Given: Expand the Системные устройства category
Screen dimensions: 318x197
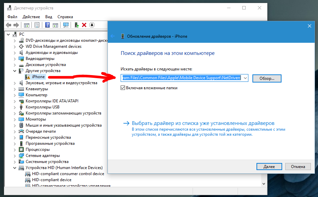Looking at the screenshot, I should pyautogui.click(x=15, y=162).
